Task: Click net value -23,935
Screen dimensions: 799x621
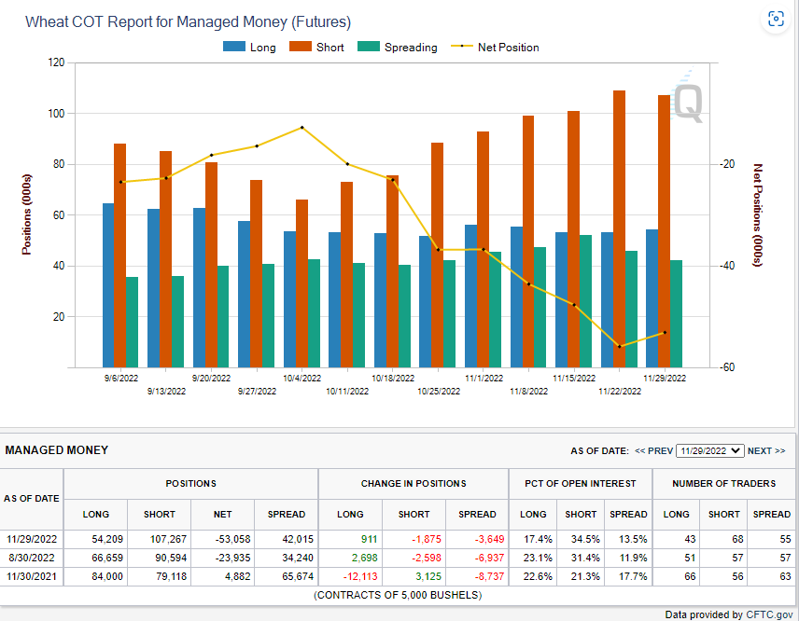Action: (232, 558)
